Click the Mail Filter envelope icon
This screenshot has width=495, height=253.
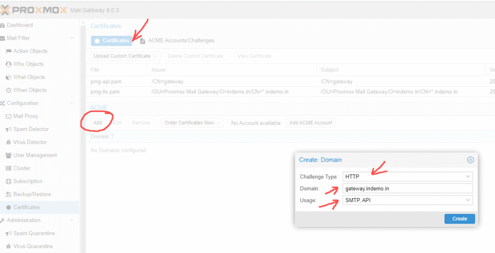[x=2, y=38]
